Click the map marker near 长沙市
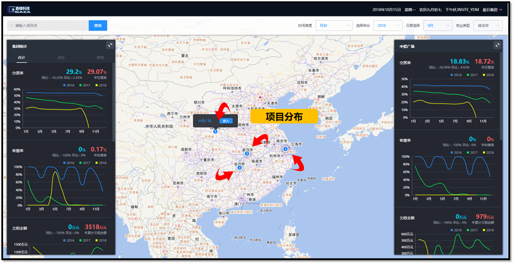This screenshot has height=264, width=514. (239, 168)
